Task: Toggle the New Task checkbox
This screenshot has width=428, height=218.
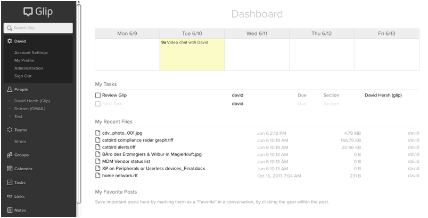Action: click(x=98, y=104)
